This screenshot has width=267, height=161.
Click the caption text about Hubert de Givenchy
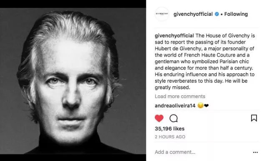click(x=205, y=62)
